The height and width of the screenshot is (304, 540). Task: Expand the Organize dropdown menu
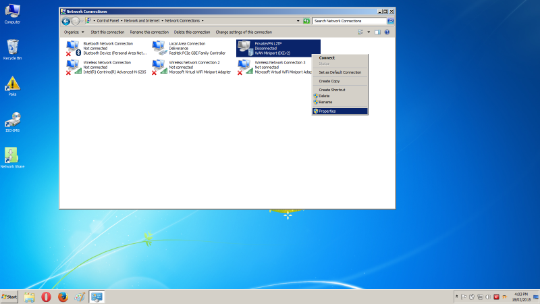pyautogui.click(x=74, y=32)
